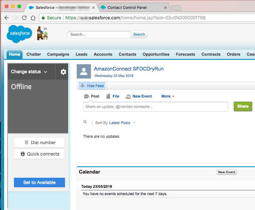Open the Chatter tab
Viewport: 255px width, 210px height.
[34, 54]
